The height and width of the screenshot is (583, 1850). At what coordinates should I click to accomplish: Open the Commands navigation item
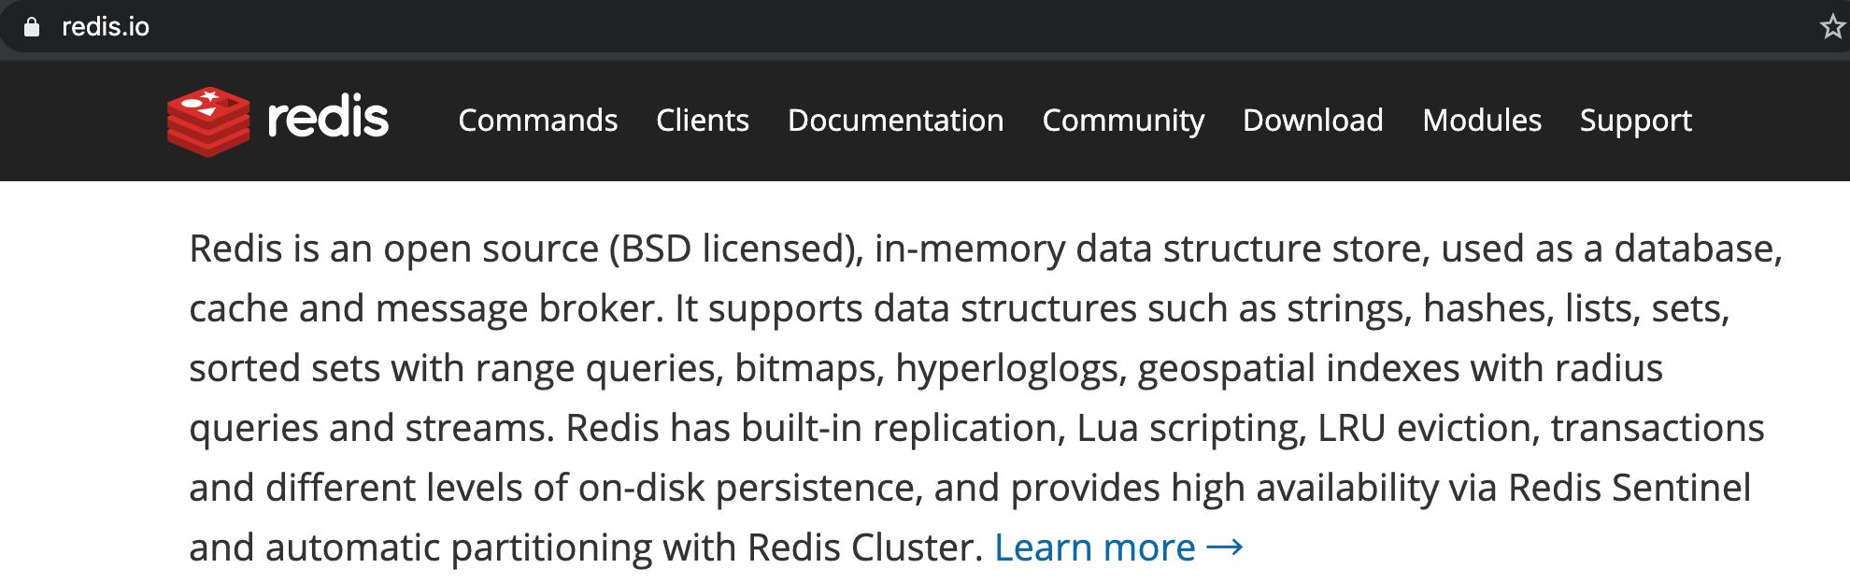click(538, 121)
